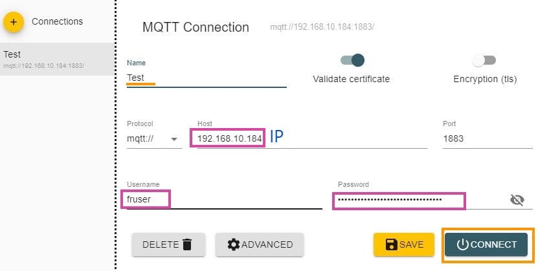Click the floppy disk Save icon

[x=391, y=244]
